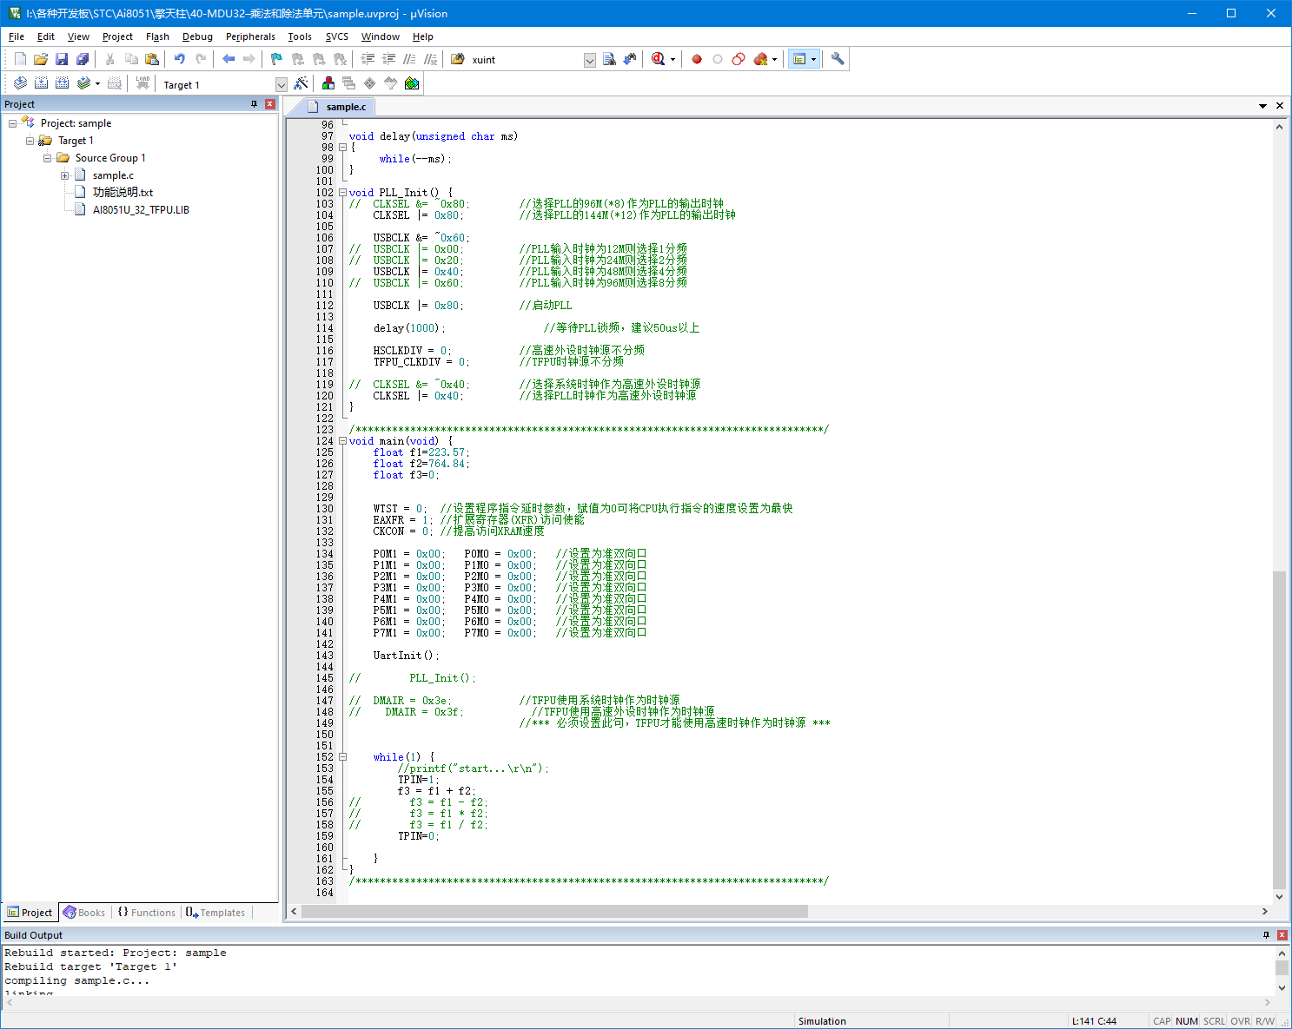Open the Debug menu

tap(197, 36)
